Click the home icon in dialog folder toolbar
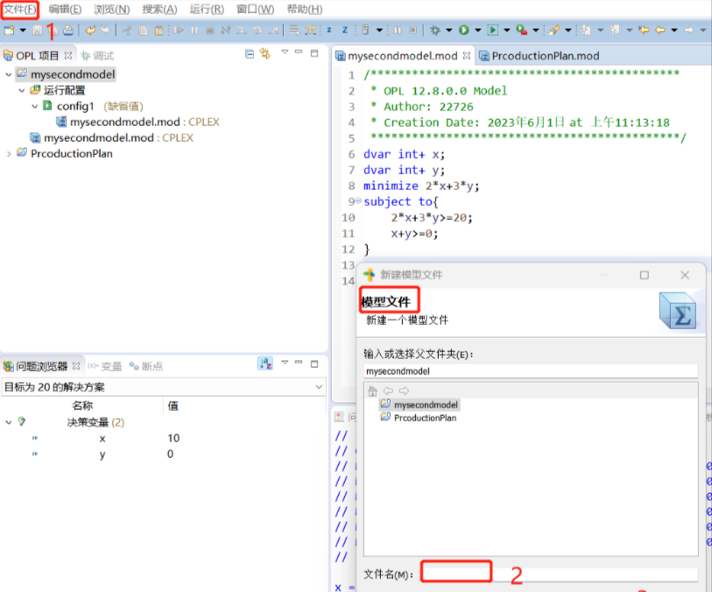This screenshot has width=712, height=592. click(x=372, y=391)
